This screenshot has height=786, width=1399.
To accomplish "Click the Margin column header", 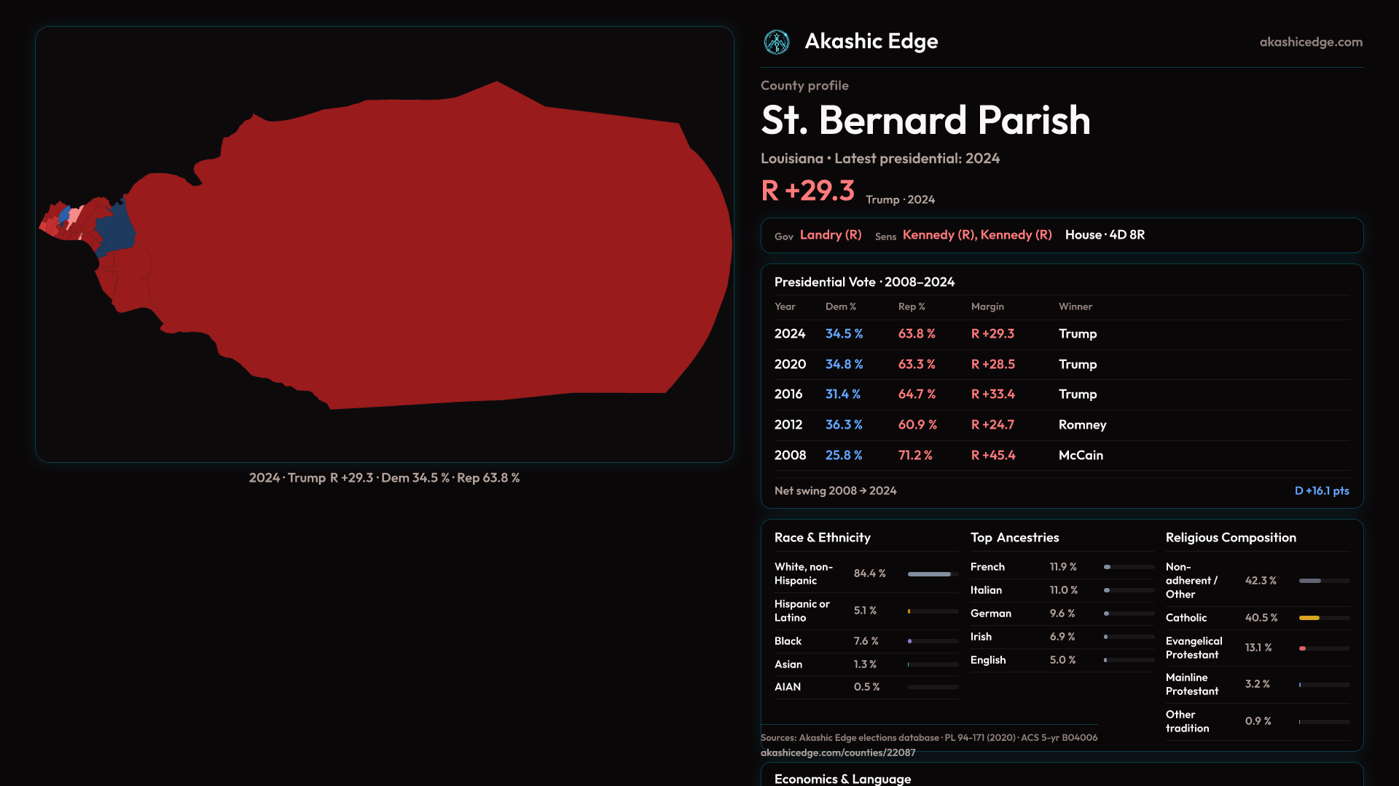I will pos(987,307).
